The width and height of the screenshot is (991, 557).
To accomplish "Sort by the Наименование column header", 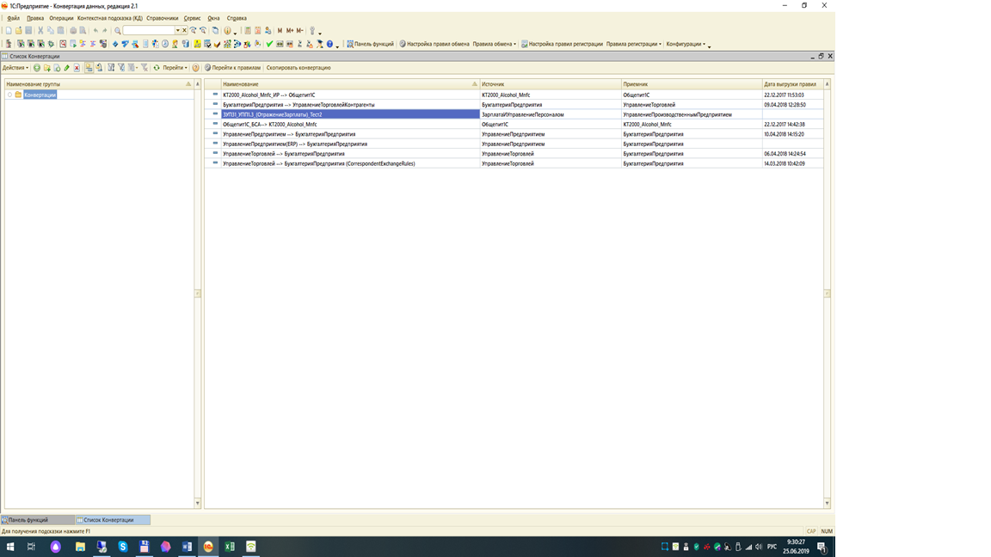I will pos(349,84).
